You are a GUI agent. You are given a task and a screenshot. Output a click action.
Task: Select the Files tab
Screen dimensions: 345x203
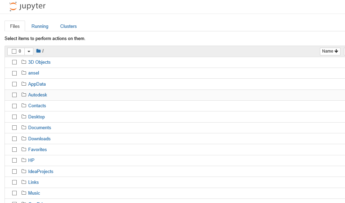(15, 26)
